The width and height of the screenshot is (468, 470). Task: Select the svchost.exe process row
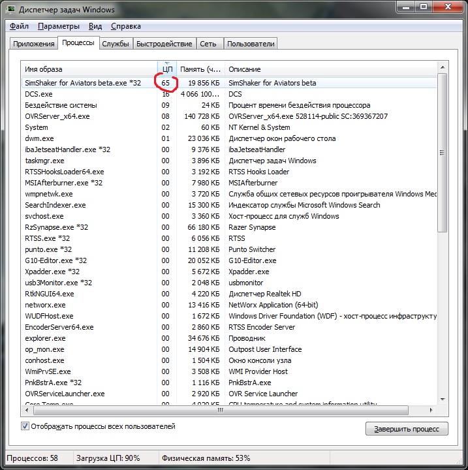[x=229, y=216]
